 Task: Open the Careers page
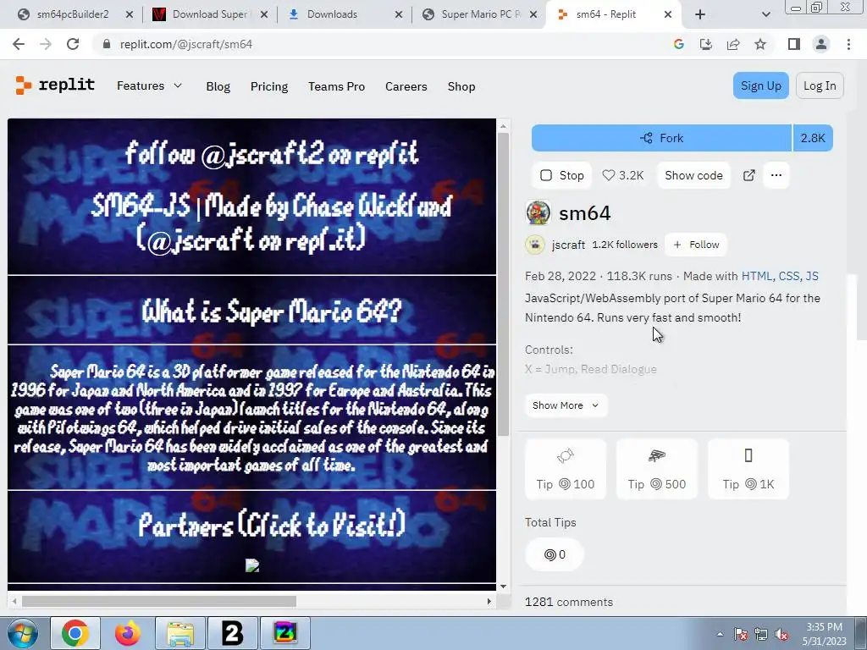pyautogui.click(x=406, y=86)
